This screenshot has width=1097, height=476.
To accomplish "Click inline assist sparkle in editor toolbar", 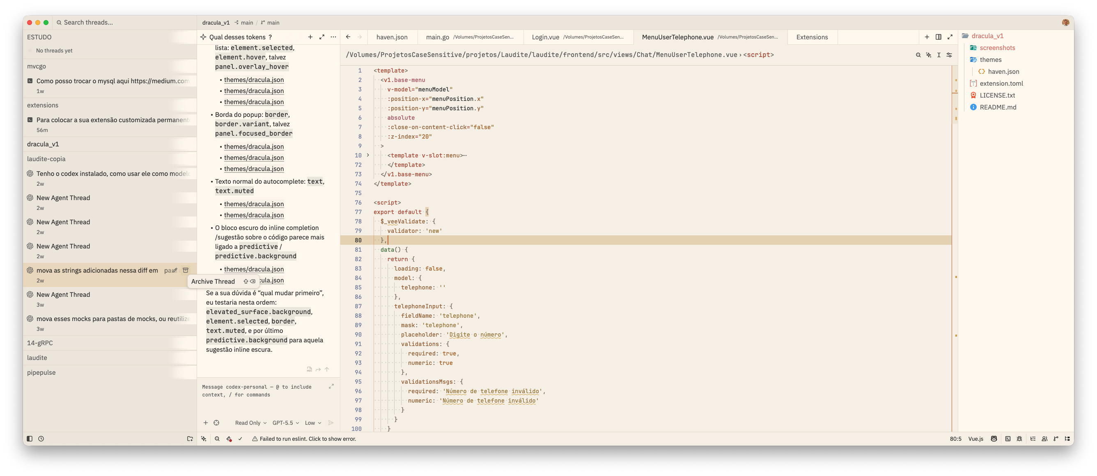I will coord(928,55).
